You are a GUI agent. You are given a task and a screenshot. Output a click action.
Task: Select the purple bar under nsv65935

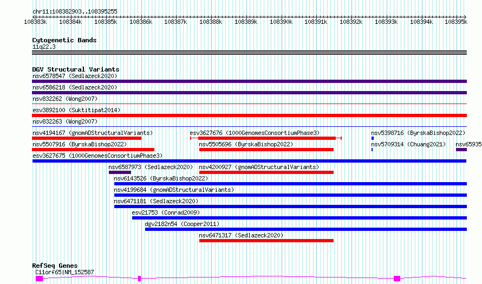pyautogui.click(x=461, y=150)
